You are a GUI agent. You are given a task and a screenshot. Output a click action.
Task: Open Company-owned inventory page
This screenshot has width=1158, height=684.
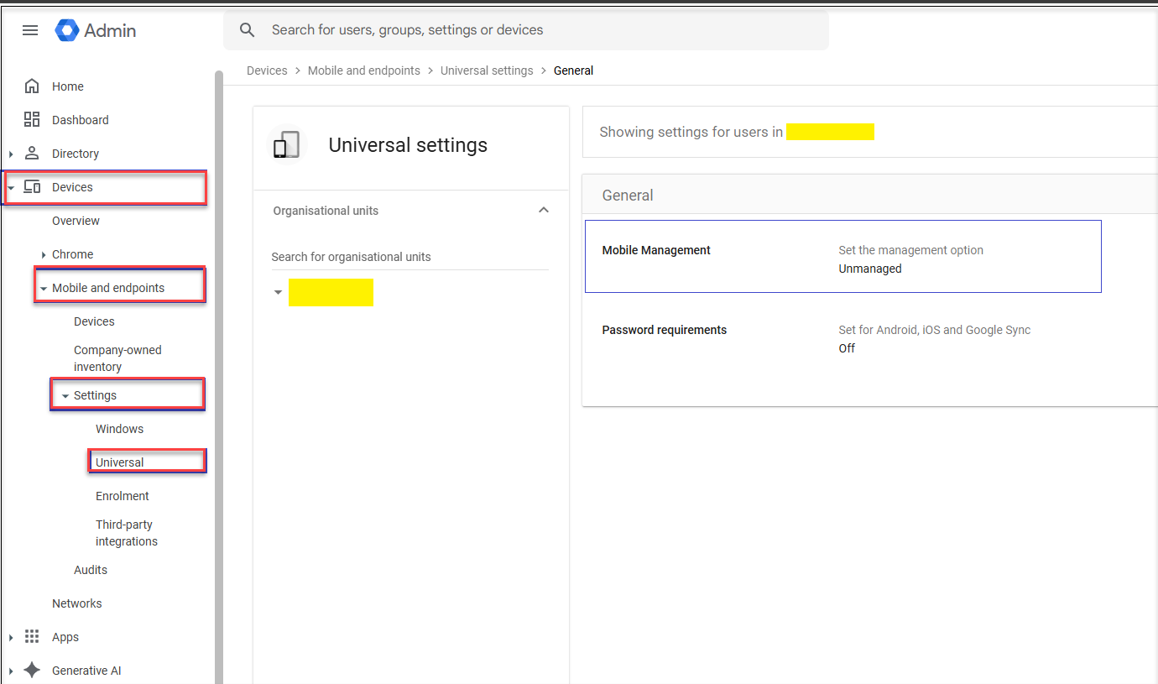[117, 358]
